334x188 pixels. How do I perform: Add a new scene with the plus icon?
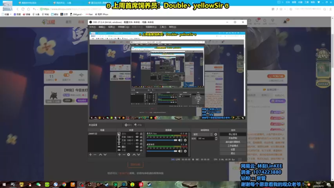(x=90, y=155)
